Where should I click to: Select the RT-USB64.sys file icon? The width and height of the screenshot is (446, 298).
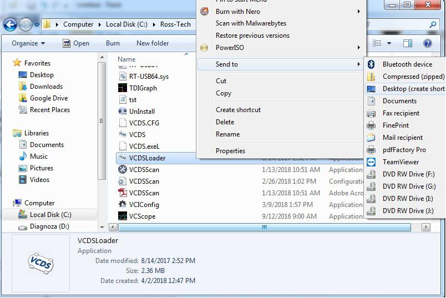122,76
